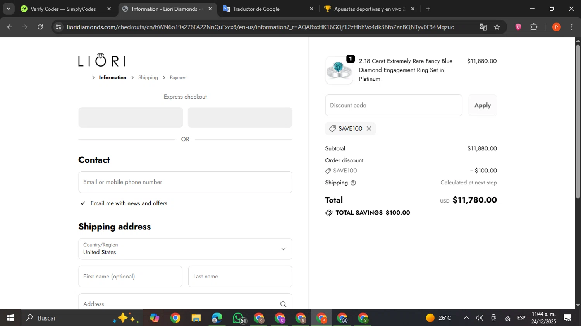Click the Total $11,780.00 amount
581x326 pixels.
(474, 200)
